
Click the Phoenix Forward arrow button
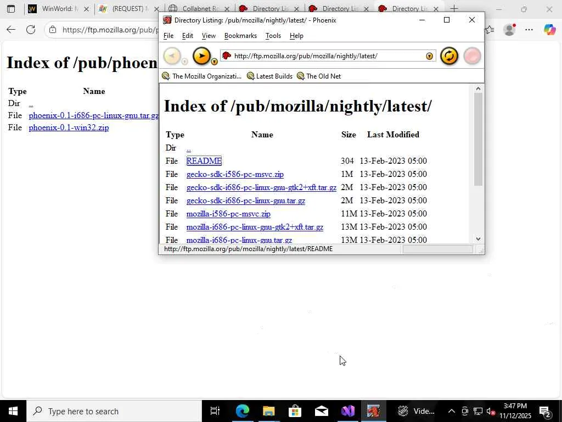[201, 56]
